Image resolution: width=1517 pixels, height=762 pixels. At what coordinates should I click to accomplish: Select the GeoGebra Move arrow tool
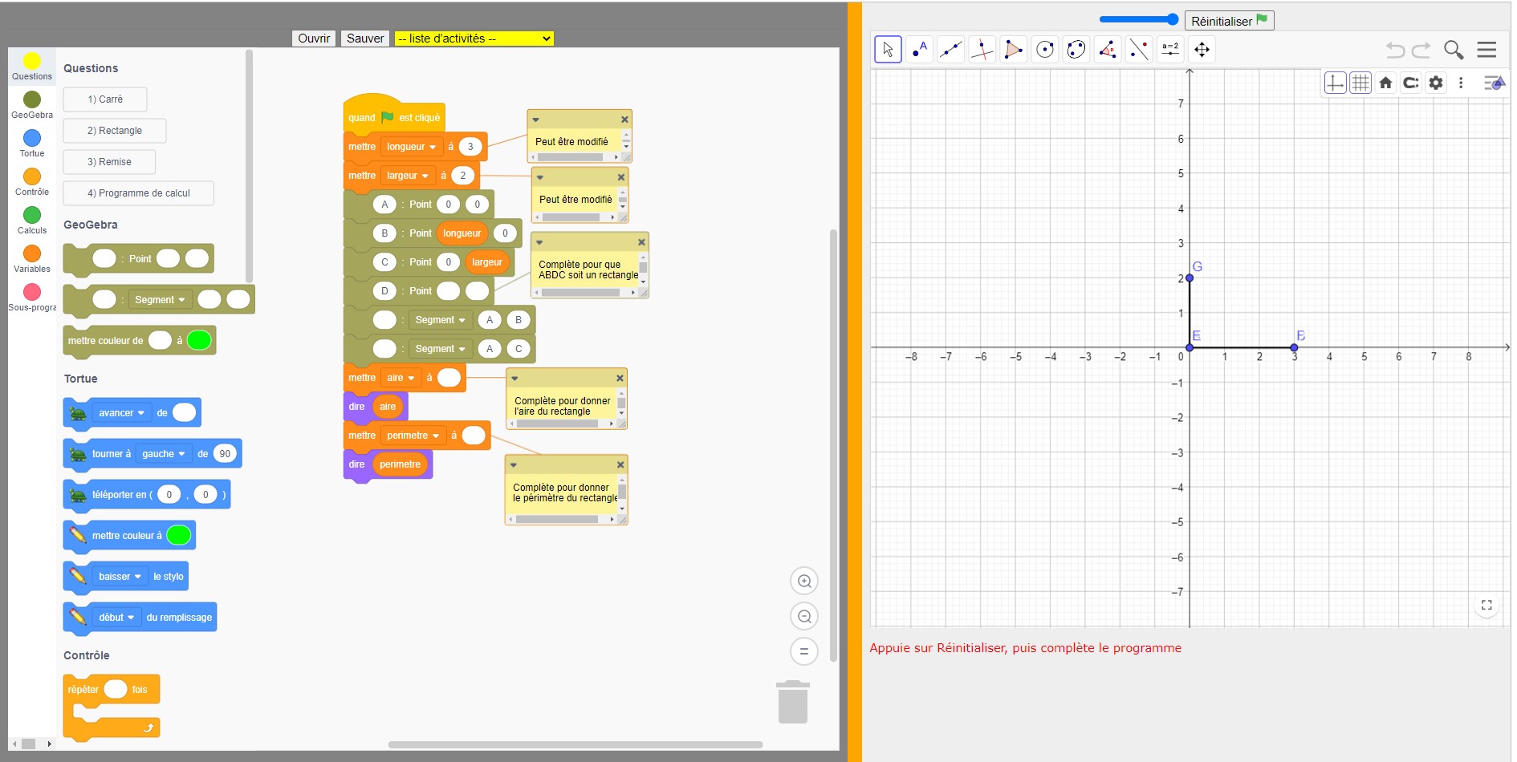pos(888,50)
